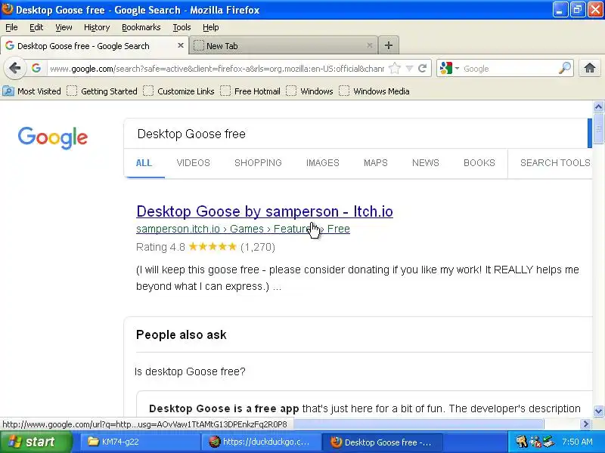Open the Edit menu

36,27
